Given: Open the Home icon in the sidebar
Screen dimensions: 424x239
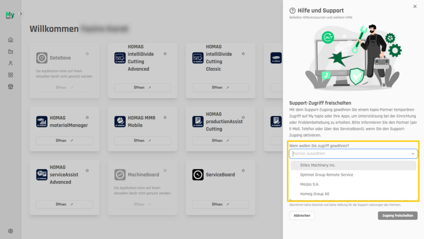Looking at the screenshot, I should click(x=11, y=40).
